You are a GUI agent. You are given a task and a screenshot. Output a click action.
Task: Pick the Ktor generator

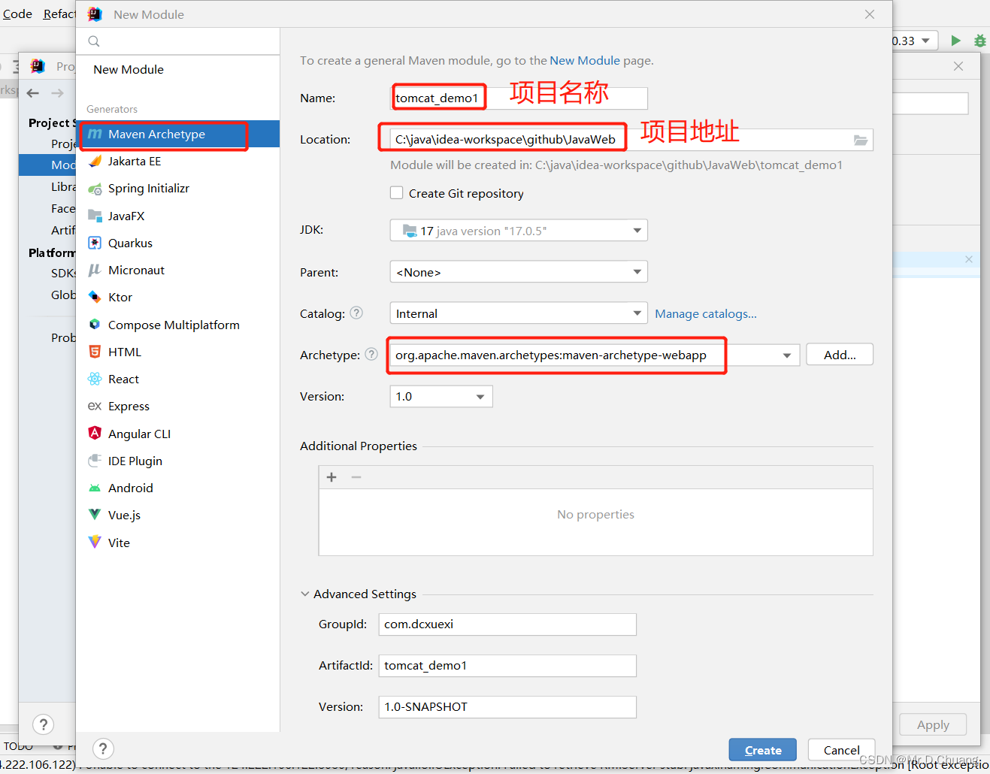pyautogui.click(x=178, y=297)
